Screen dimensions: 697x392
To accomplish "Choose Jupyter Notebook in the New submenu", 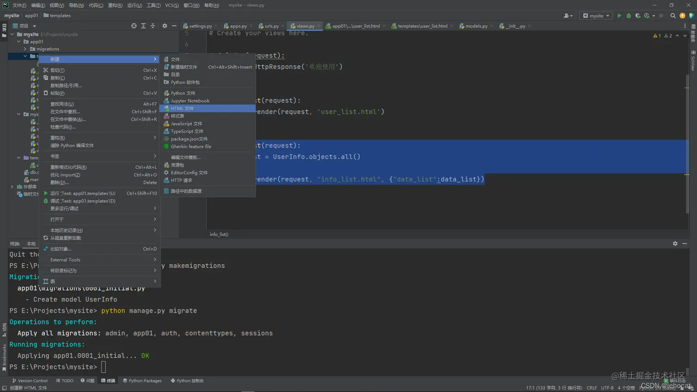I will click(x=207, y=101).
